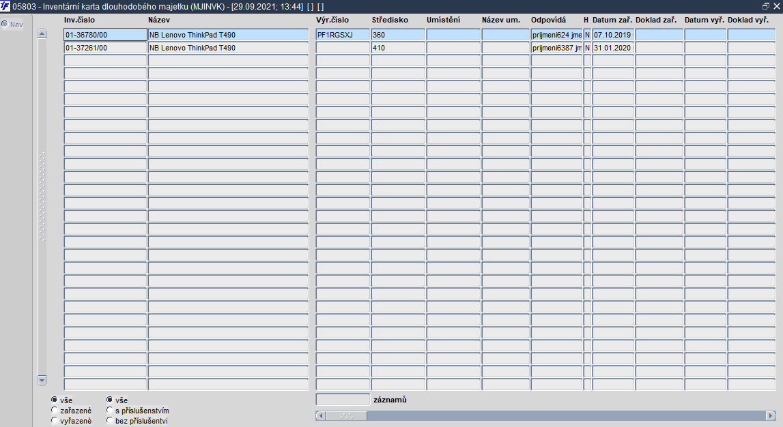Click horizontal scrollbar left arrow
The width and height of the screenshot is (783, 427).
321,415
